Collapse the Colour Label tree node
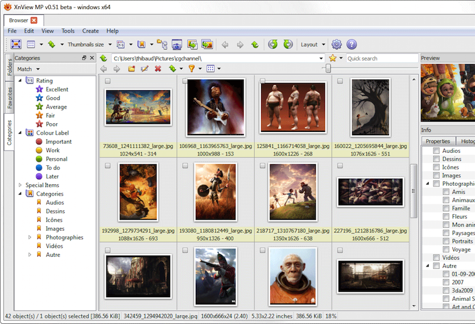 click(x=20, y=132)
